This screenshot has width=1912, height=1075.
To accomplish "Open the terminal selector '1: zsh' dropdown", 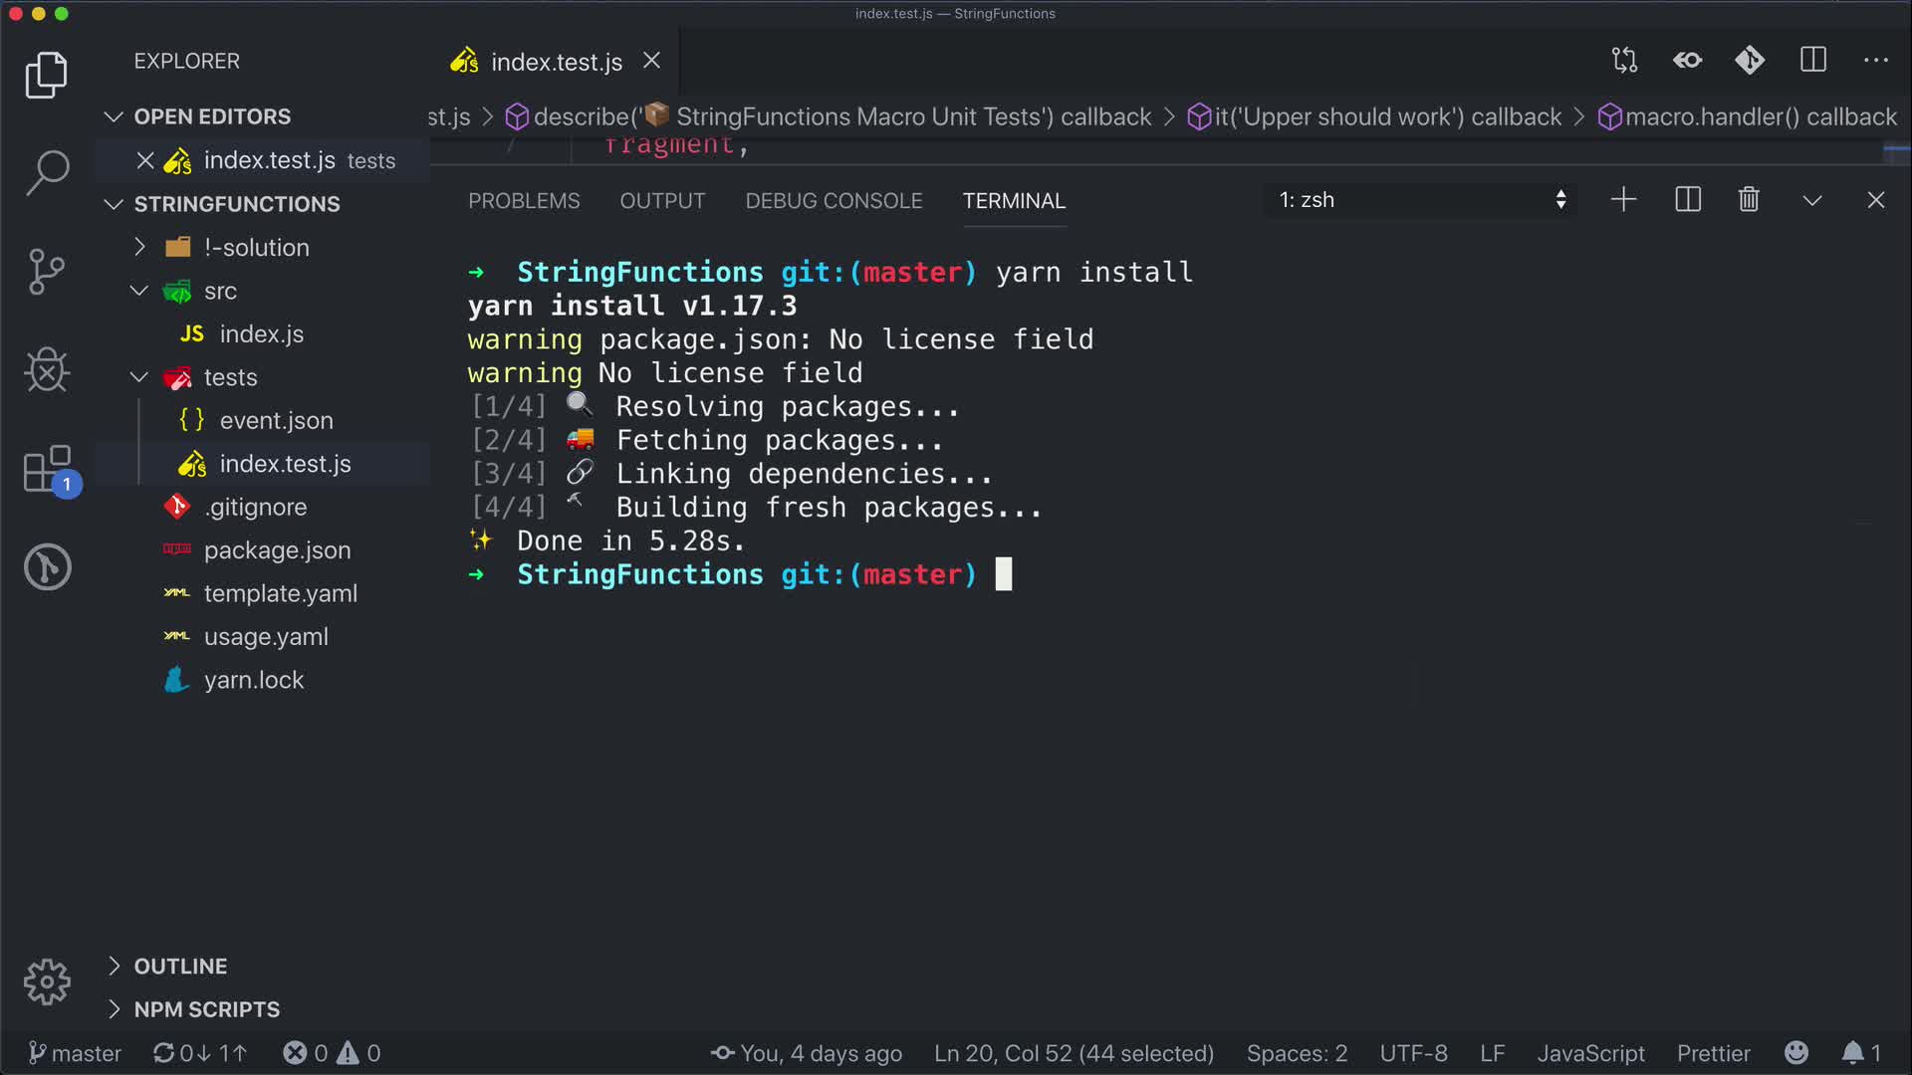I will click(x=1421, y=200).
